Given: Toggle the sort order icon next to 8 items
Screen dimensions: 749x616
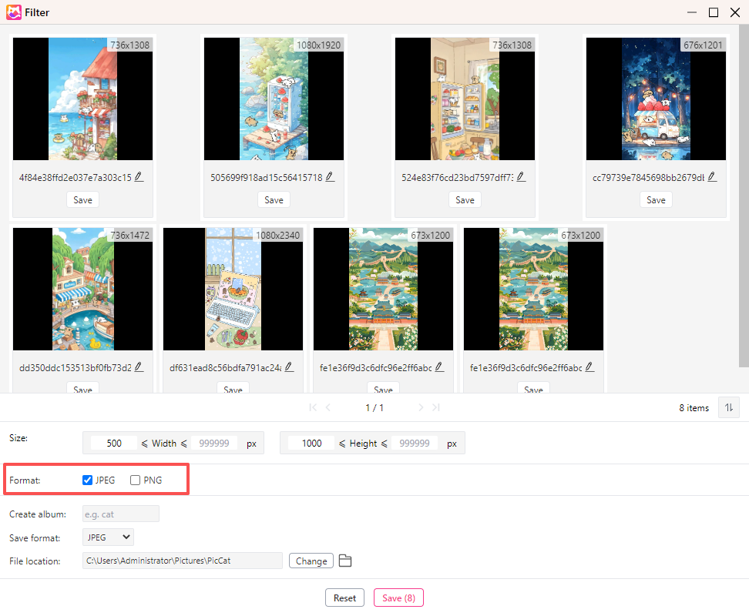Looking at the screenshot, I should 729,407.
